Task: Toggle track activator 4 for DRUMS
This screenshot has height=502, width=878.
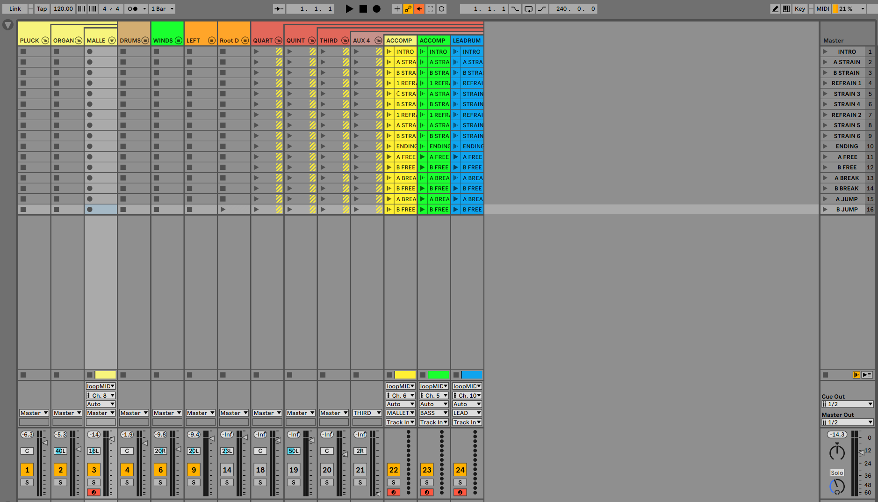Action: pos(127,470)
